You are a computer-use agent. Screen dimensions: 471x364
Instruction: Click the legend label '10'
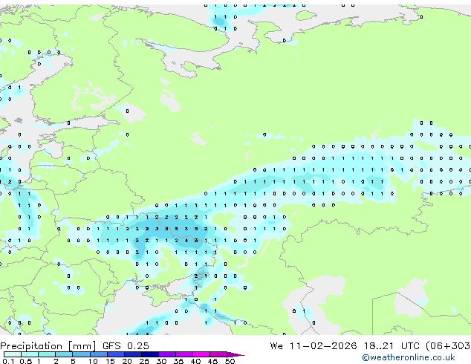point(93,361)
